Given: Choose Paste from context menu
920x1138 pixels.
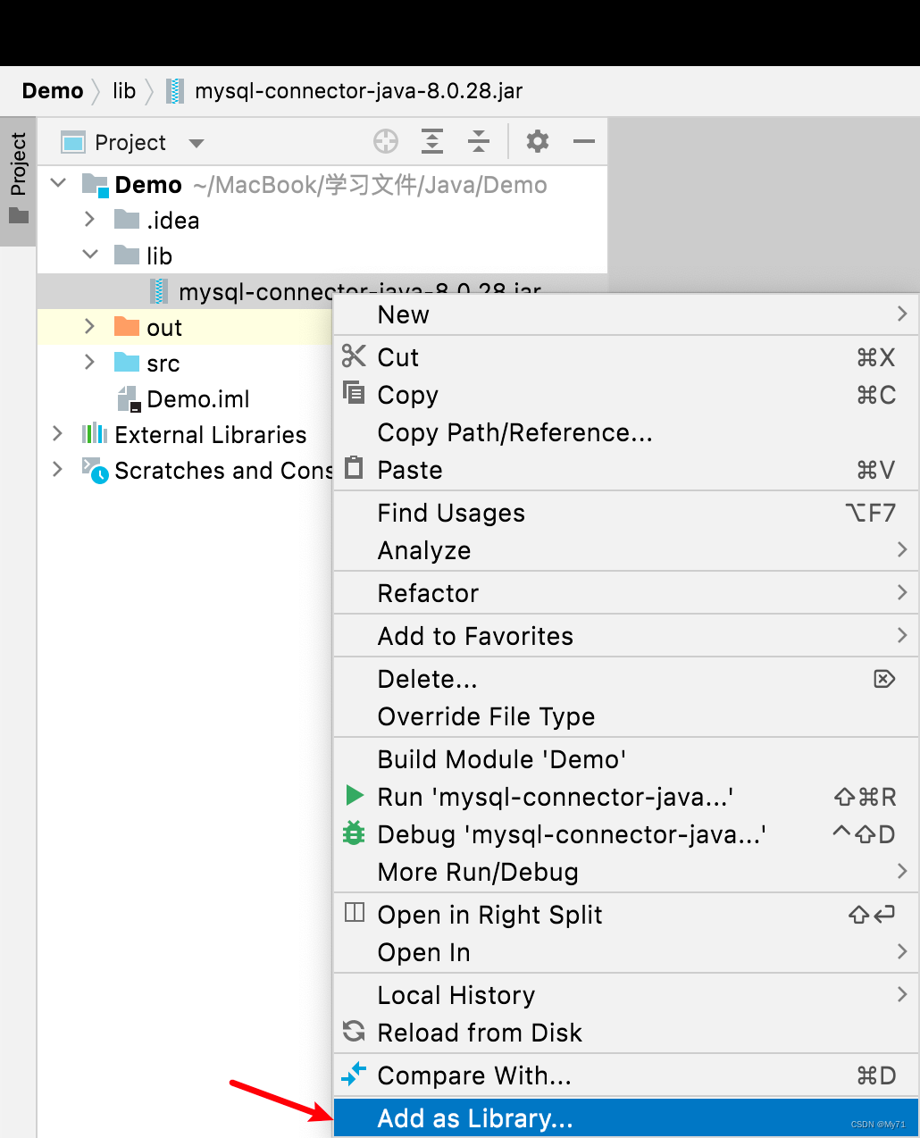Looking at the screenshot, I should 626,470.
